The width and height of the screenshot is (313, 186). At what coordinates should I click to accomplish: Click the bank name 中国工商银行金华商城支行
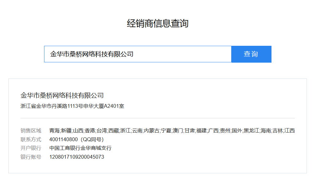[x=80, y=148]
